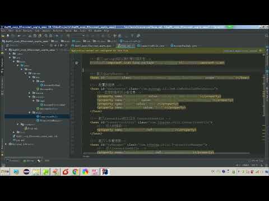
Task: Open the Terminal tool window button
Action: 12,161
